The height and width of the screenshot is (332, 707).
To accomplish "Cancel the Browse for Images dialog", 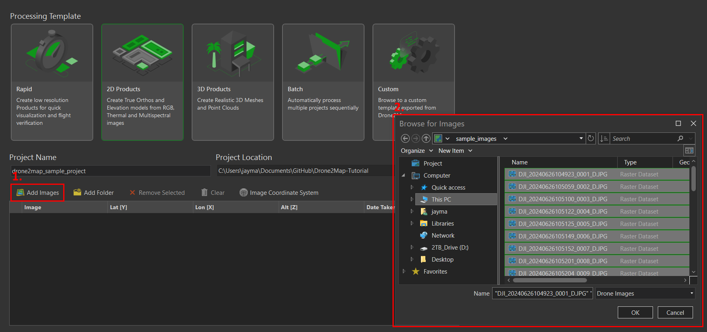I will (675, 312).
